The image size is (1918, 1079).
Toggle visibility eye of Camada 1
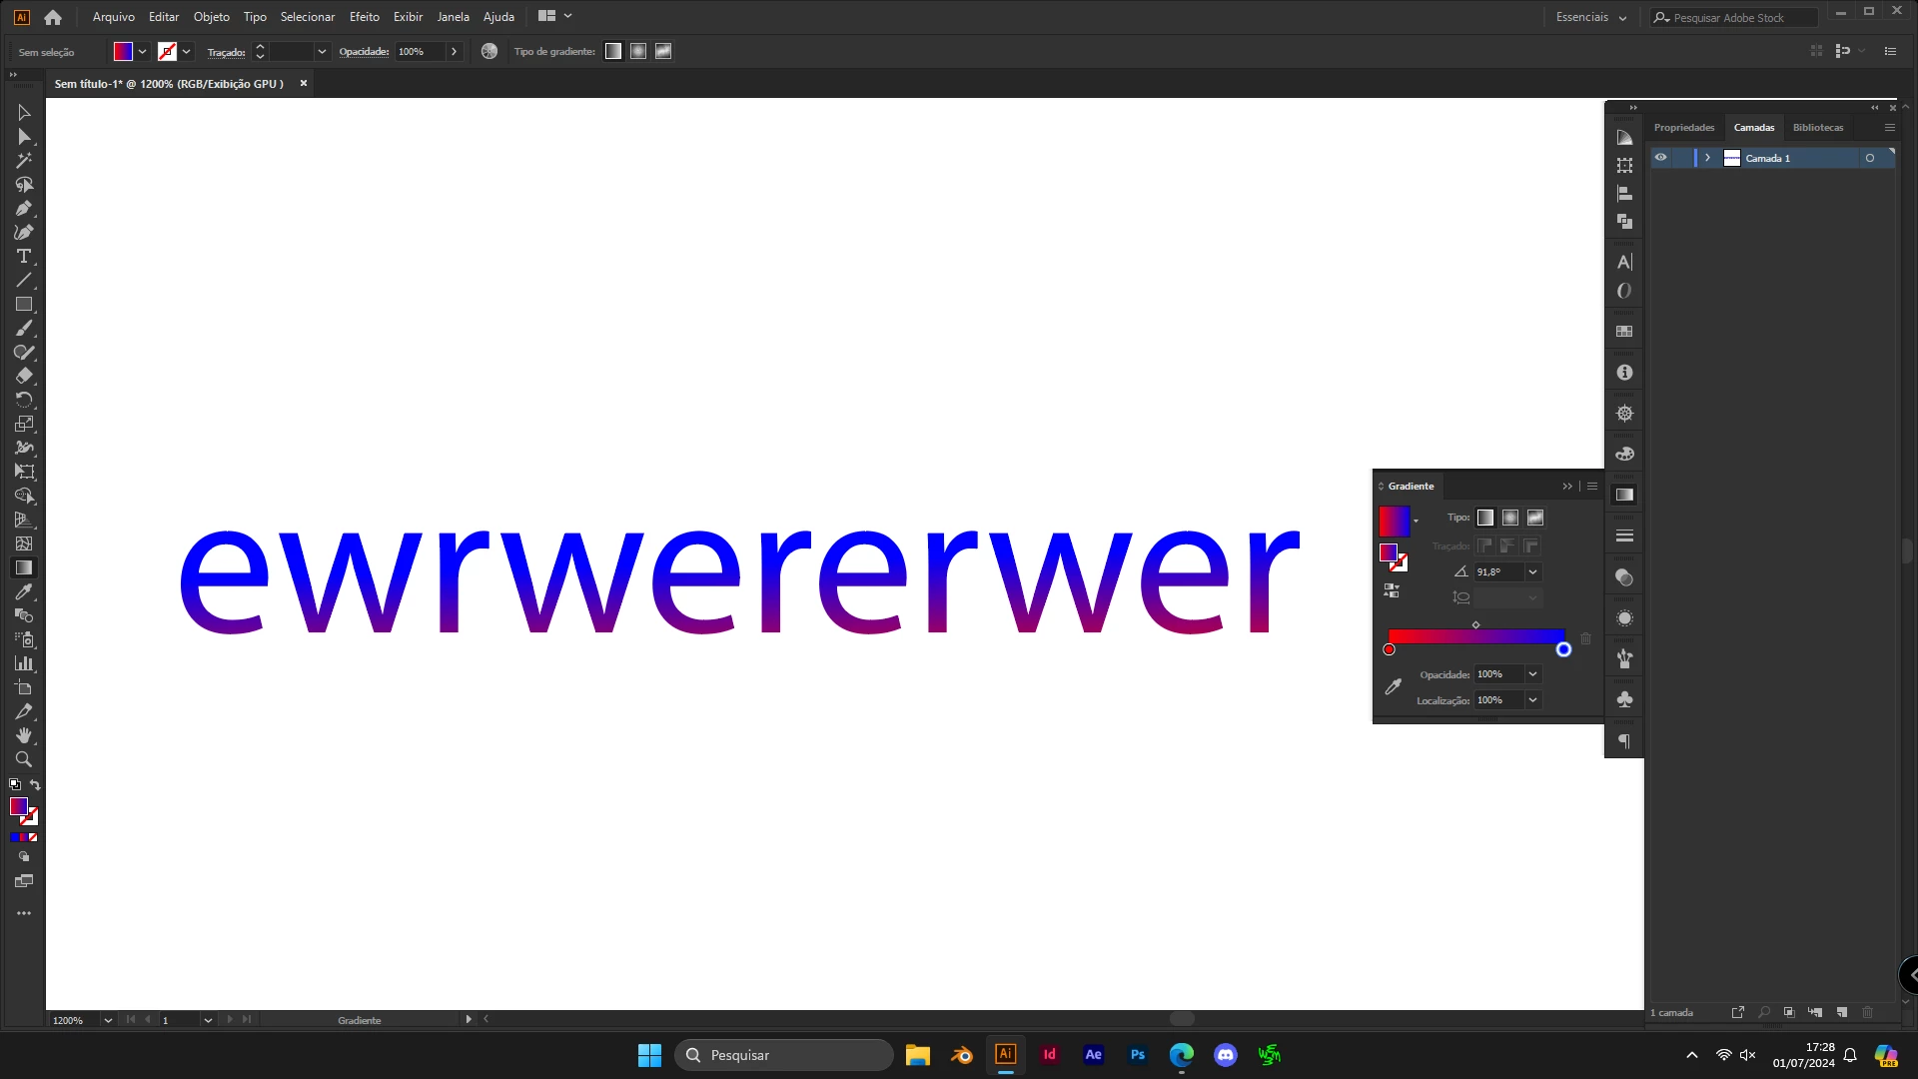[1660, 158]
